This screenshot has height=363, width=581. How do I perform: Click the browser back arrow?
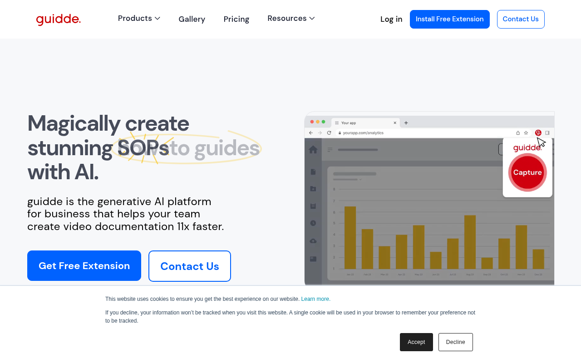(x=311, y=132)
